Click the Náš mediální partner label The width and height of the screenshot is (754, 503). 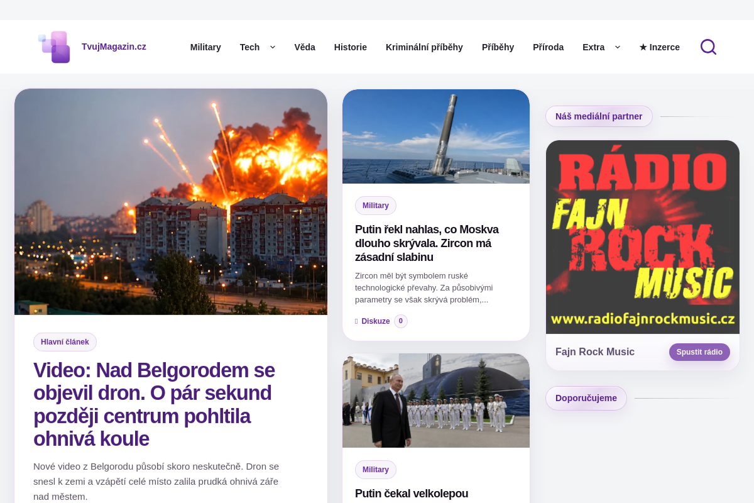click(599, 116)
